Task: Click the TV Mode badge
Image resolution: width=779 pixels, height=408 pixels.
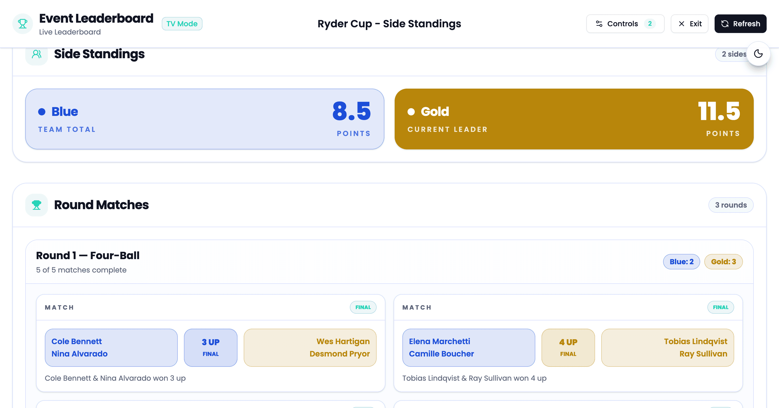Action: point(182,24)
